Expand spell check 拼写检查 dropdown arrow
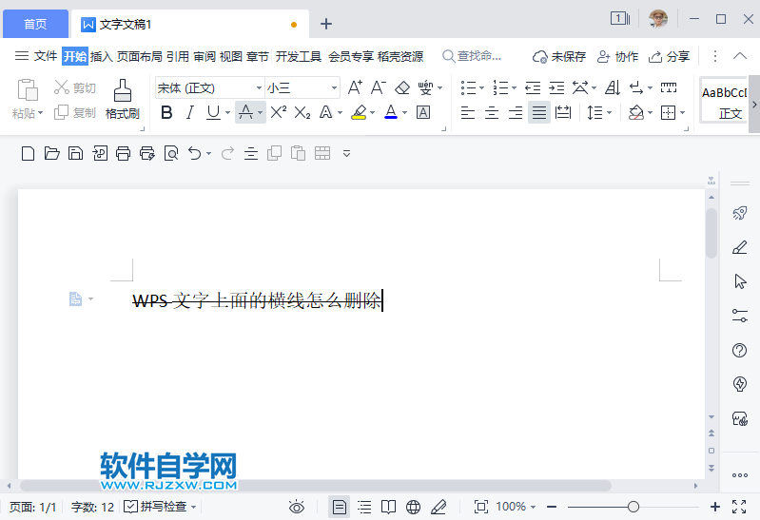 (193, 508)
